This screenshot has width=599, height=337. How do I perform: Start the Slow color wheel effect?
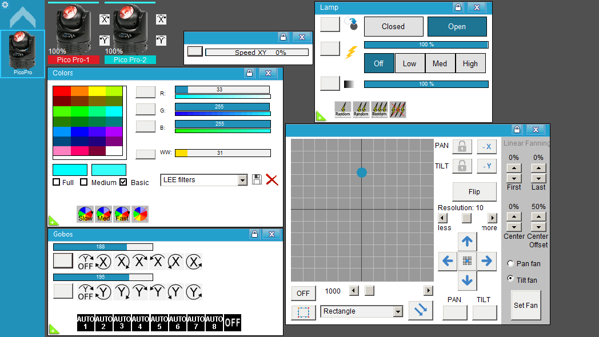[85, 214]
